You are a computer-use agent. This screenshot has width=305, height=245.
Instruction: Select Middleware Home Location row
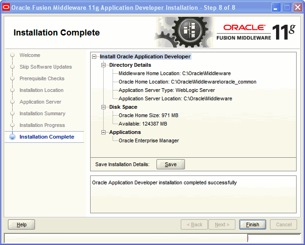point(175,73)
